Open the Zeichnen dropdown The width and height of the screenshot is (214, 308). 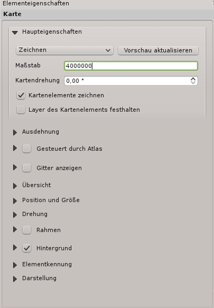point(65,50)
